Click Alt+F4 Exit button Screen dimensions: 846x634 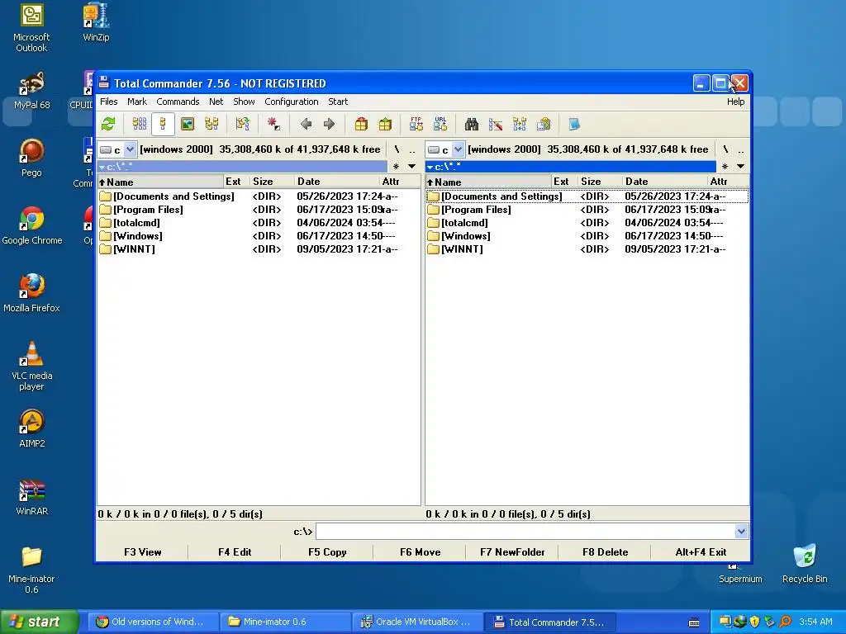tap(701, 552)
